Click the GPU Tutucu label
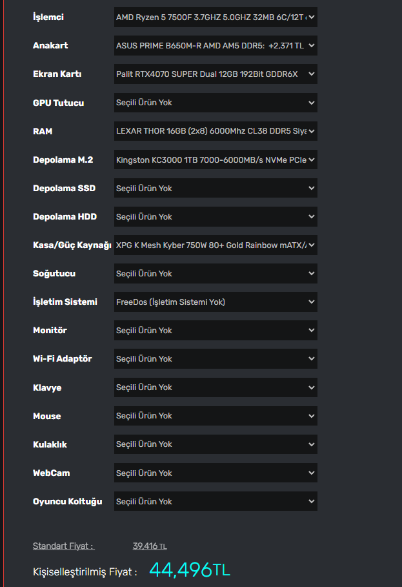Image resolution: width=402 pixels, height=587 pixels. (x=58, y=103)
